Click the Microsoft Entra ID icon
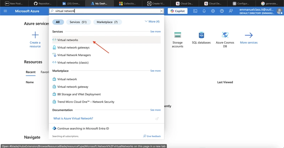 coord(54,128)
